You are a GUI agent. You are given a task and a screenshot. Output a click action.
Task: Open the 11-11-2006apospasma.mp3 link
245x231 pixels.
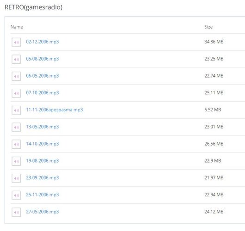[x=54, y=110]
